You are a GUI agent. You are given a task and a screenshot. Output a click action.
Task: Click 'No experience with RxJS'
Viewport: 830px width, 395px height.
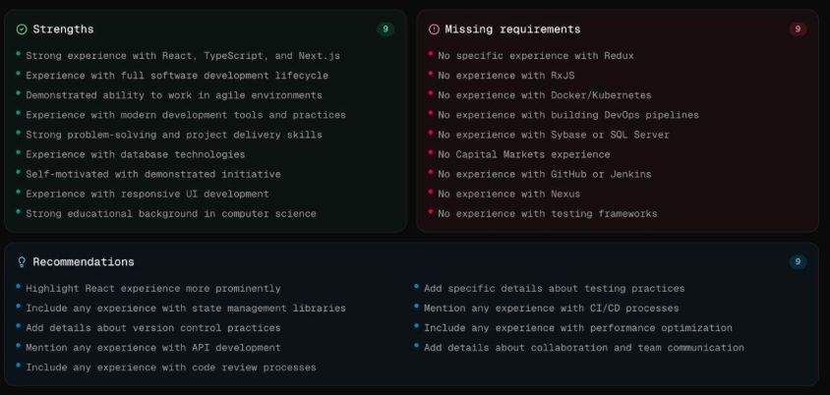(x=506, y=76)
